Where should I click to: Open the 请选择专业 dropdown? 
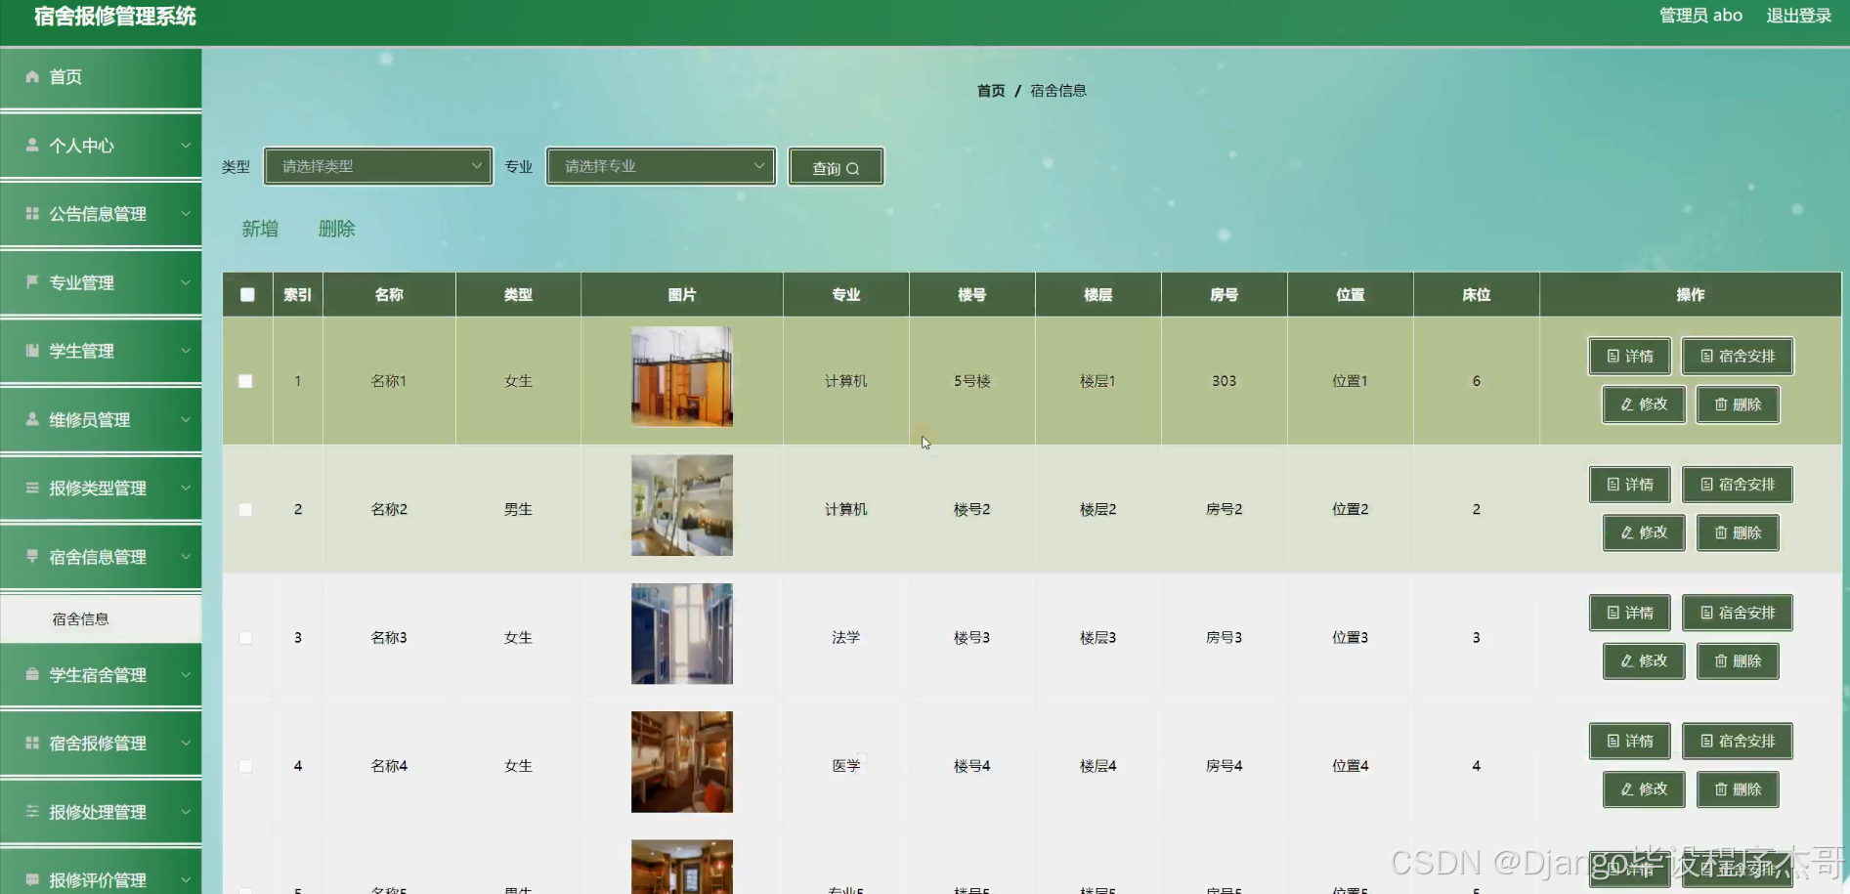click(x=661, y=166)
